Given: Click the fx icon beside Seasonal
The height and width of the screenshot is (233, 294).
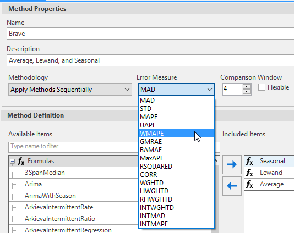Looking at the screenshot, I should pos(250,161).
